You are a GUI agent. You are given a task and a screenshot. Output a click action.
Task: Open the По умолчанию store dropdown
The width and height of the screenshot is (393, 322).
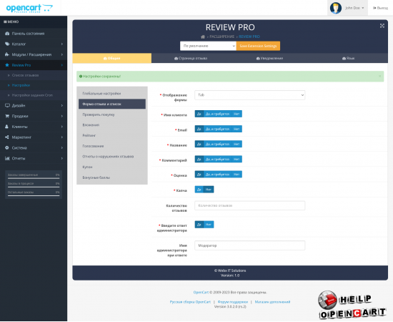208,46
